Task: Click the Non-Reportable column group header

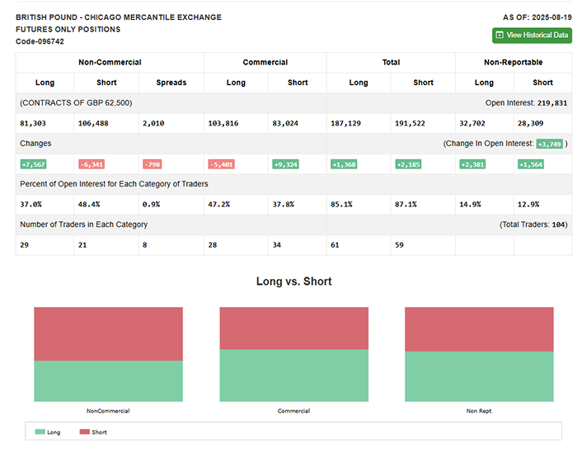Action: click(513, 62)
